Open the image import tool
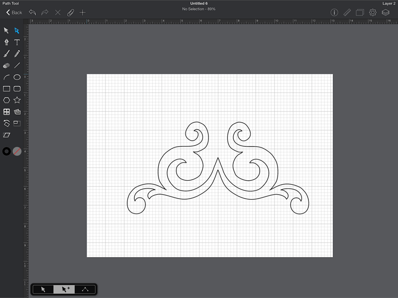The width and height of the screenshot is (398, 298). pos(17,112)
